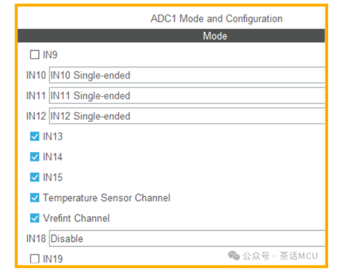
Task: Click the 茶话MCU watermark text
Action: coord(299,256)
